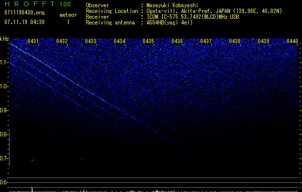The image size is (302, 192).
Task: Click the 0437 time marker
Action: 206,41
